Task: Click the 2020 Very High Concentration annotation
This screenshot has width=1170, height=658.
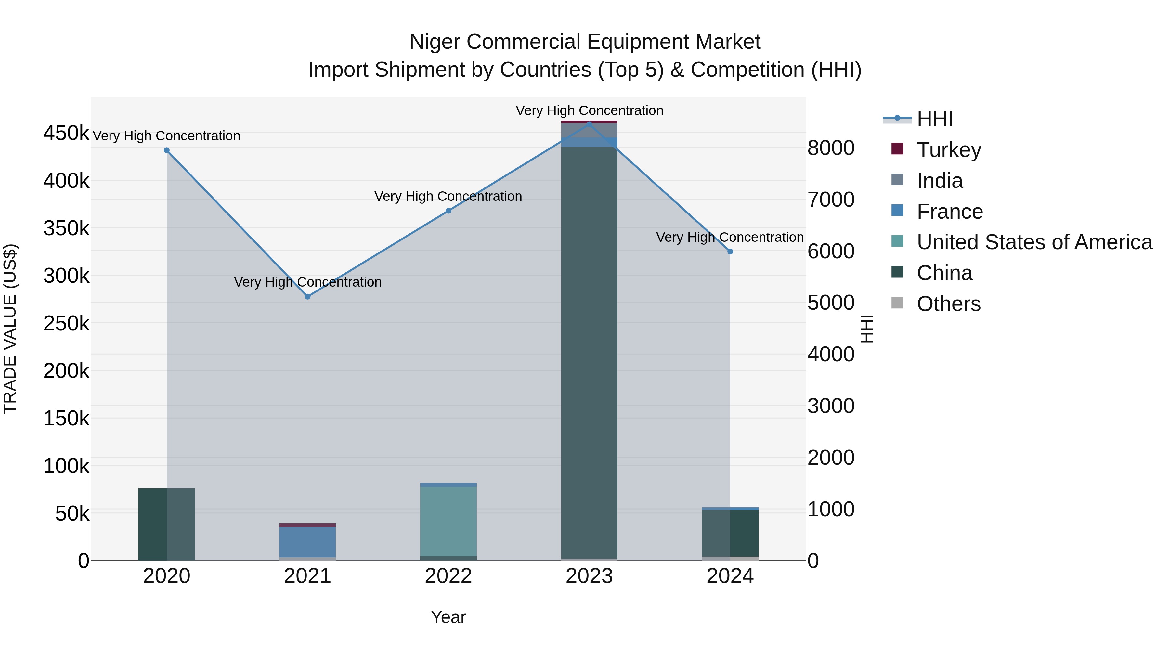Action: coord(167,136)
